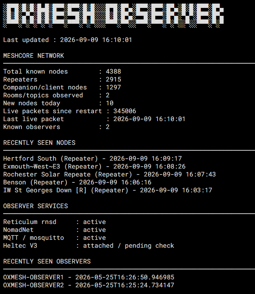255x294 pixels.
Task: Select the 'Last updated : 2026-09-09 16:10:01' line
Action: tap(68, 40)
